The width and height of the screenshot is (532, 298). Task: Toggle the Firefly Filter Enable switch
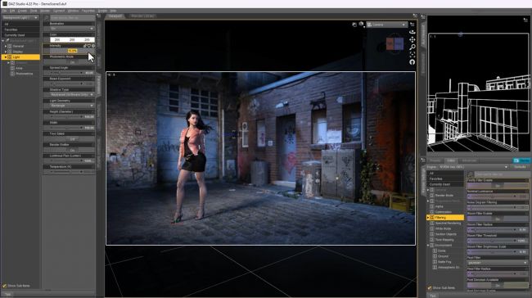tap(498, 186)
